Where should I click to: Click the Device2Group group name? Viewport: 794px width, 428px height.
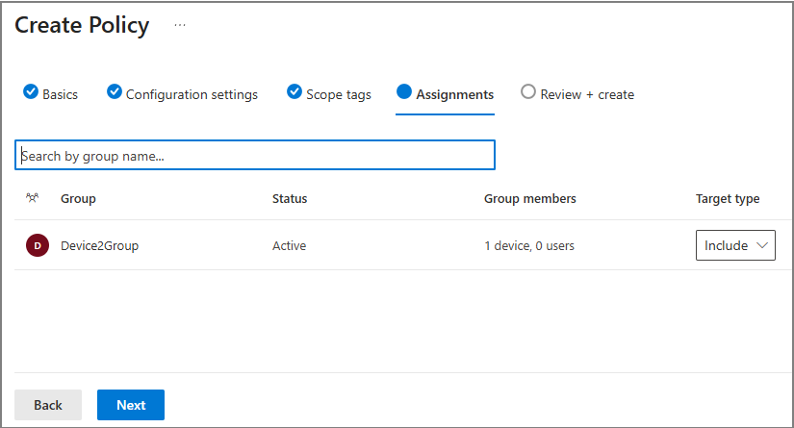click(99, 245)
